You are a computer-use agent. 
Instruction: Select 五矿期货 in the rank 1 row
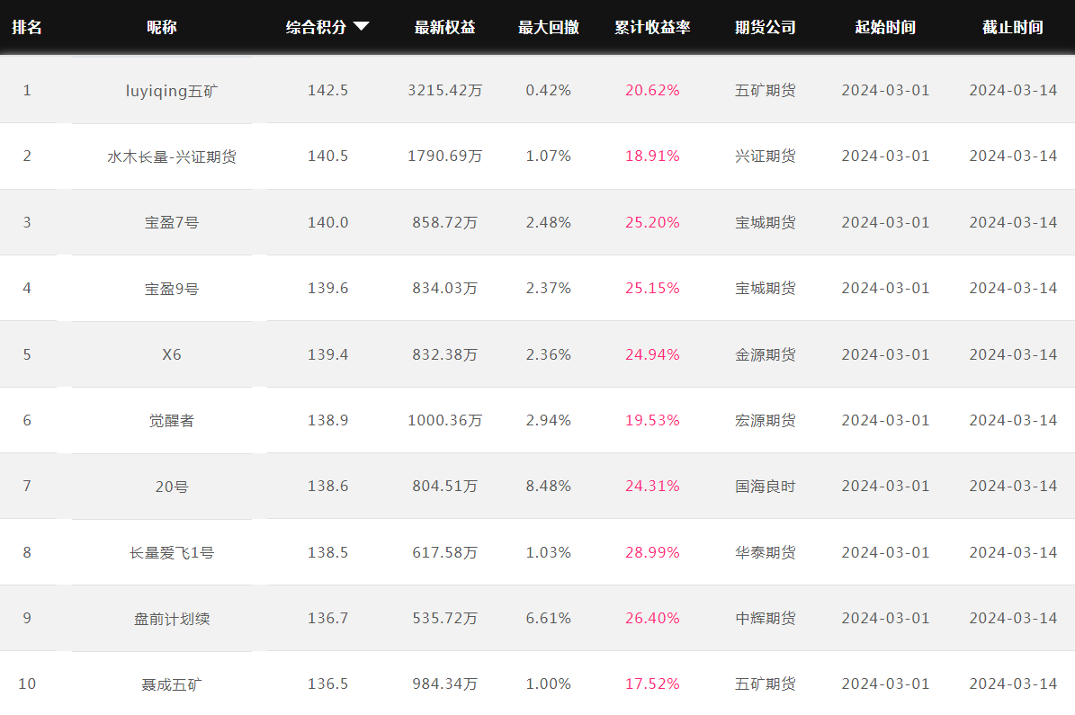(x=766, y=91)
